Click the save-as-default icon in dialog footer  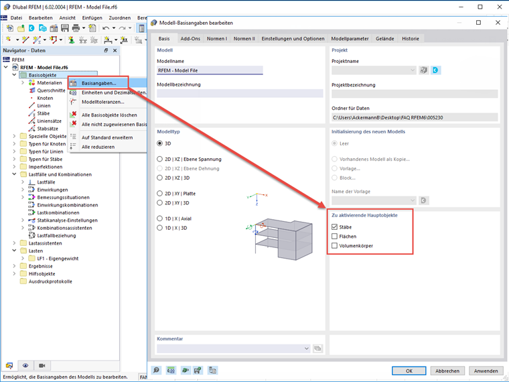tap(198, 371)
